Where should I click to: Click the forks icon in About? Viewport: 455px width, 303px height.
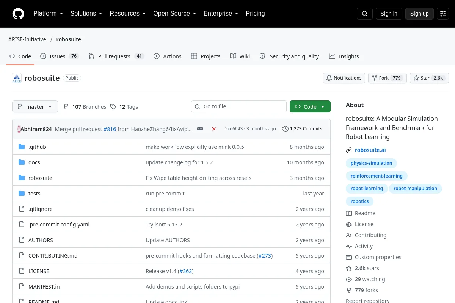coord(349,290)
